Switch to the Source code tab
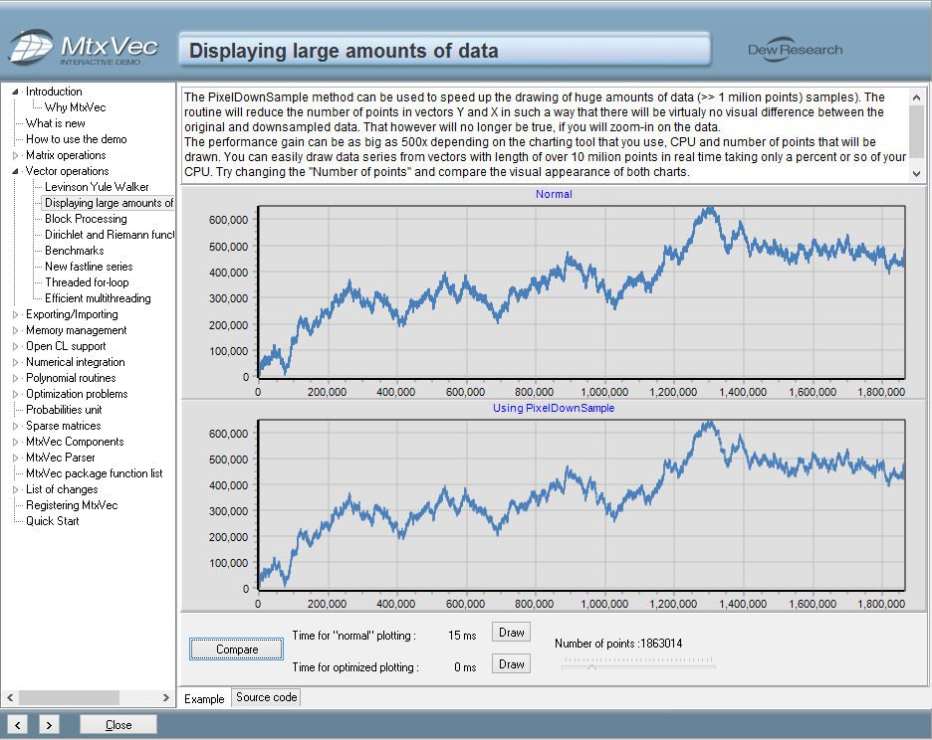Image resolution: width=932 pixels, height=740 pixels. tap(266, 697)
